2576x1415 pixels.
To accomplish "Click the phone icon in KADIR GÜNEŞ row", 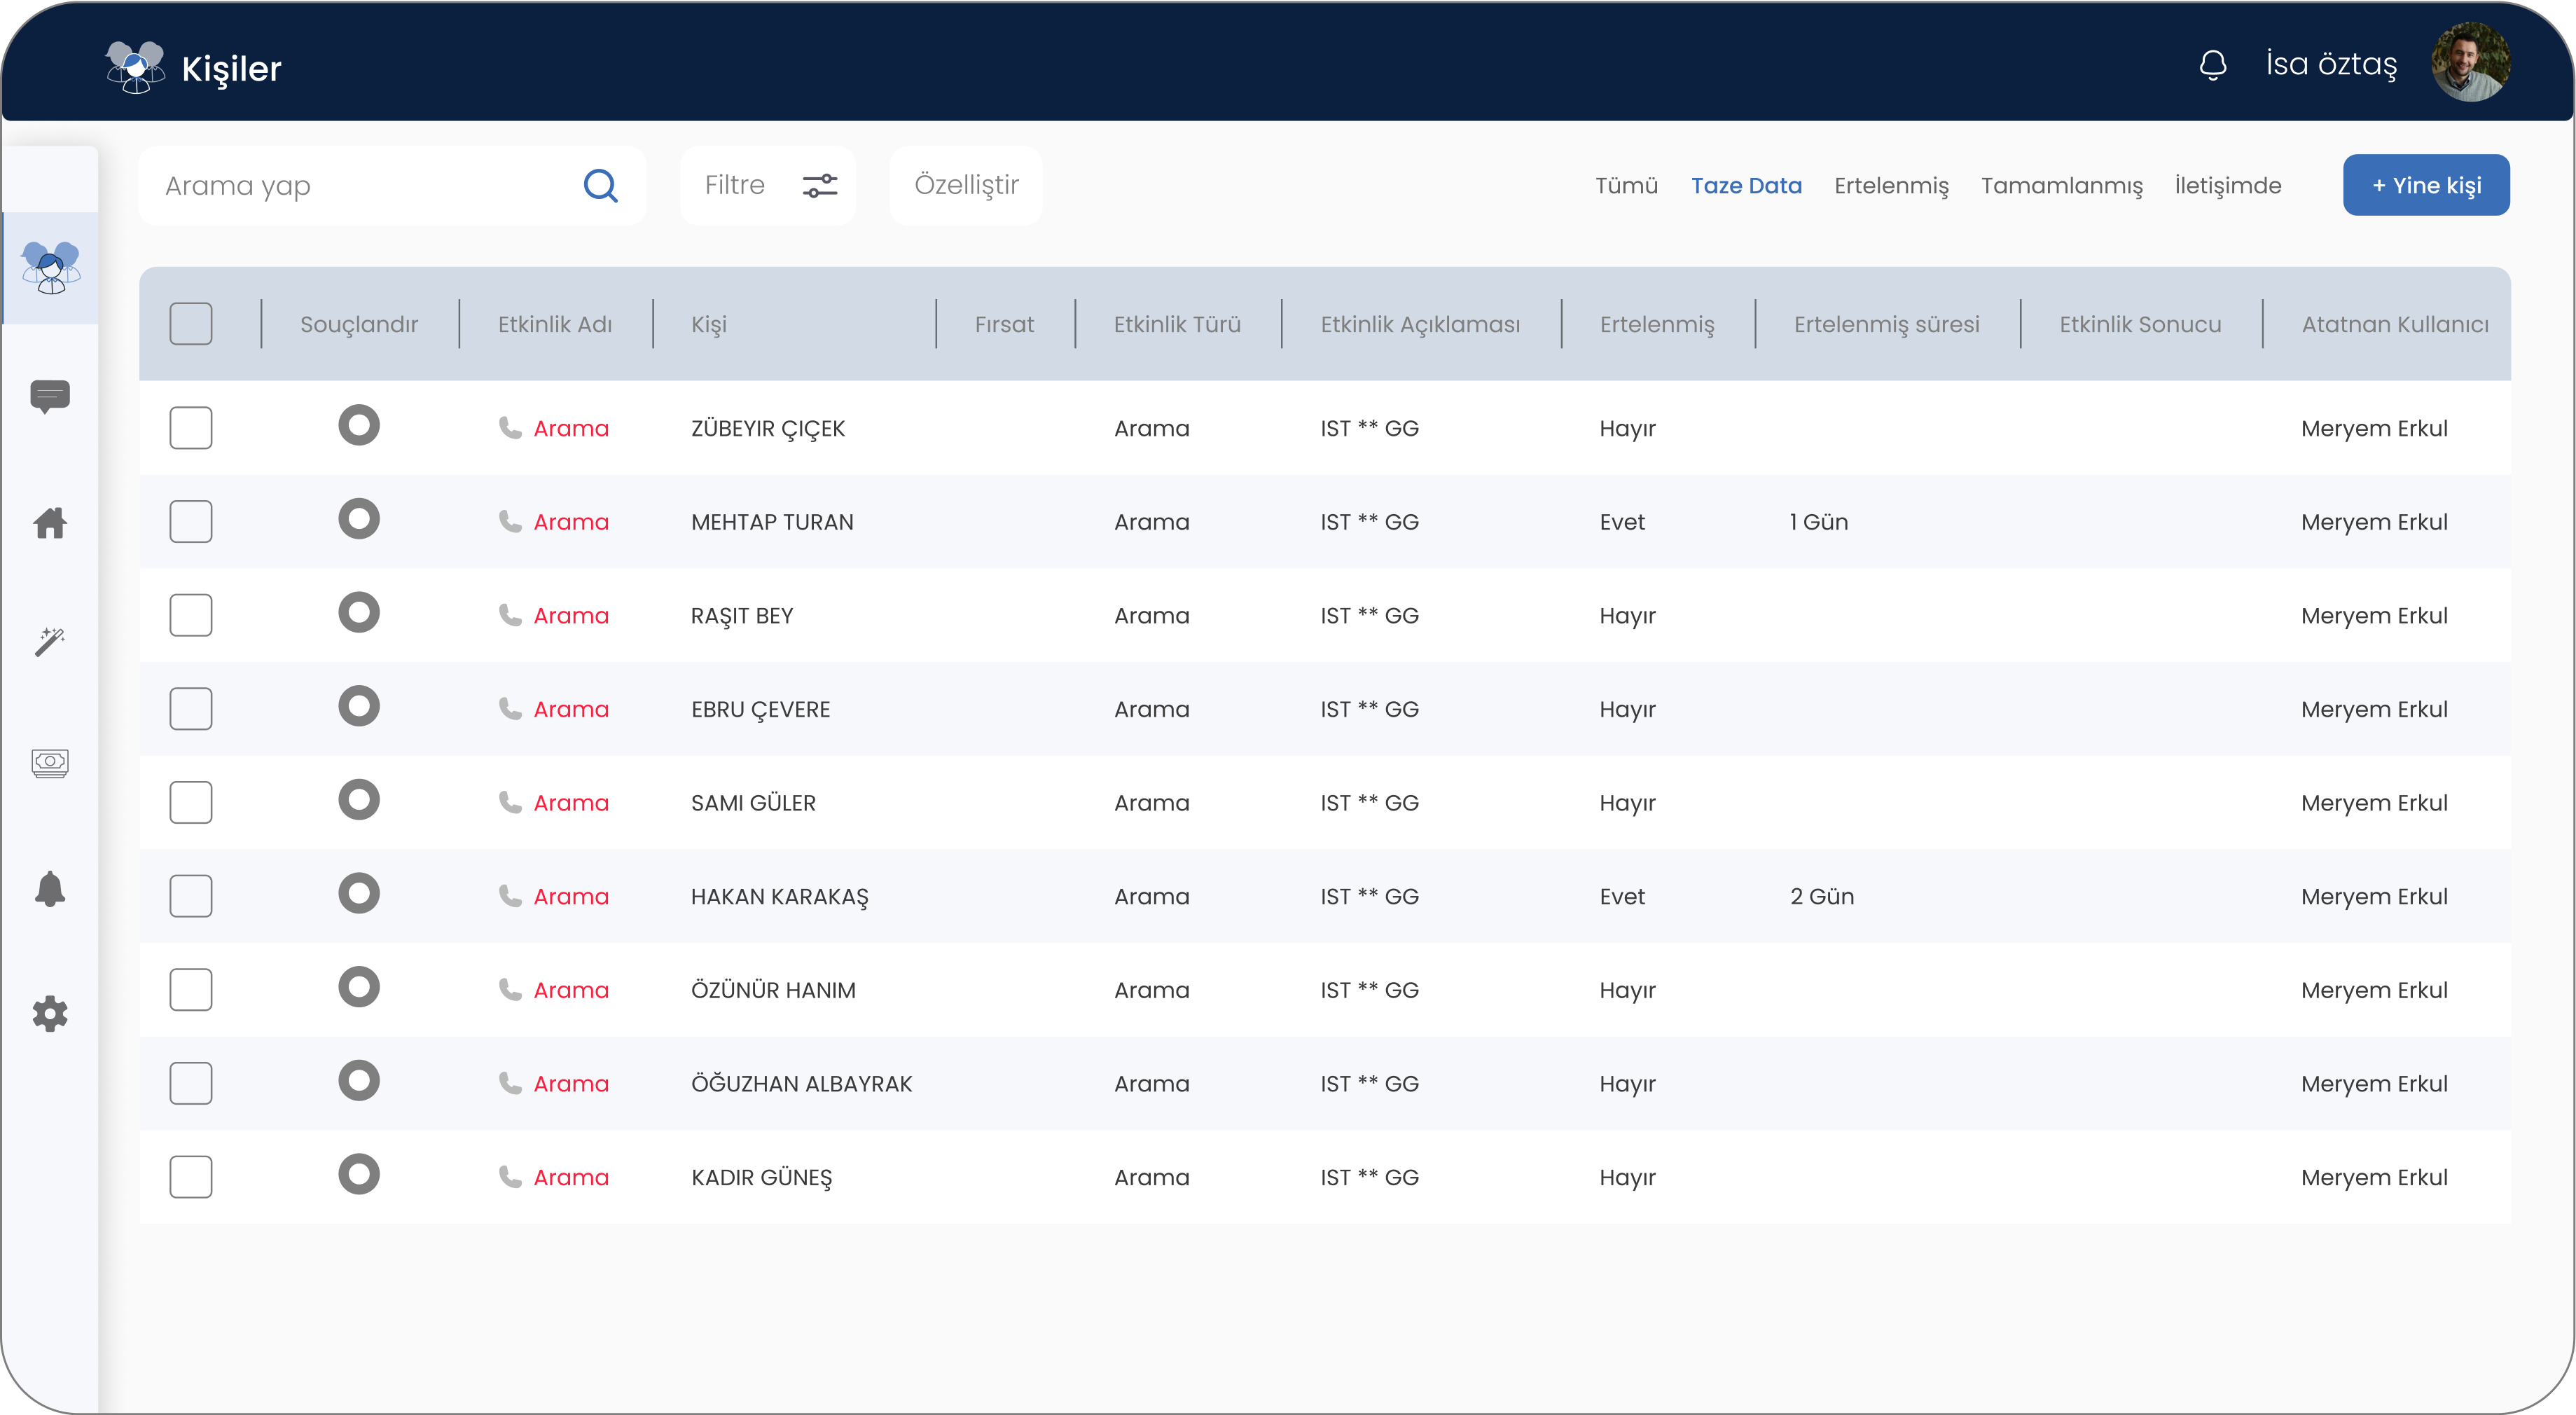I will coord(510,1177).
